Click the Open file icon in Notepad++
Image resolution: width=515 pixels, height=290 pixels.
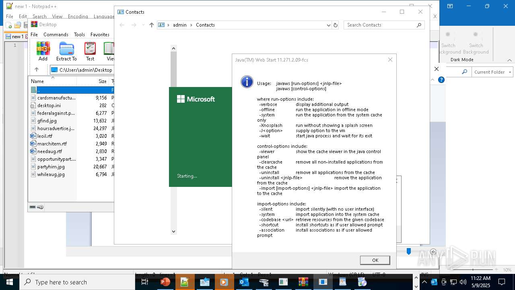(x=17, y=25)
